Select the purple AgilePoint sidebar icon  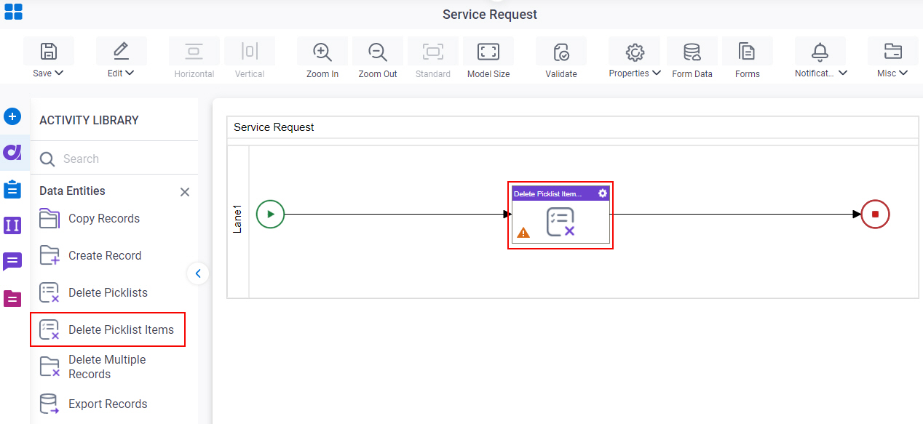click(12, 153)
